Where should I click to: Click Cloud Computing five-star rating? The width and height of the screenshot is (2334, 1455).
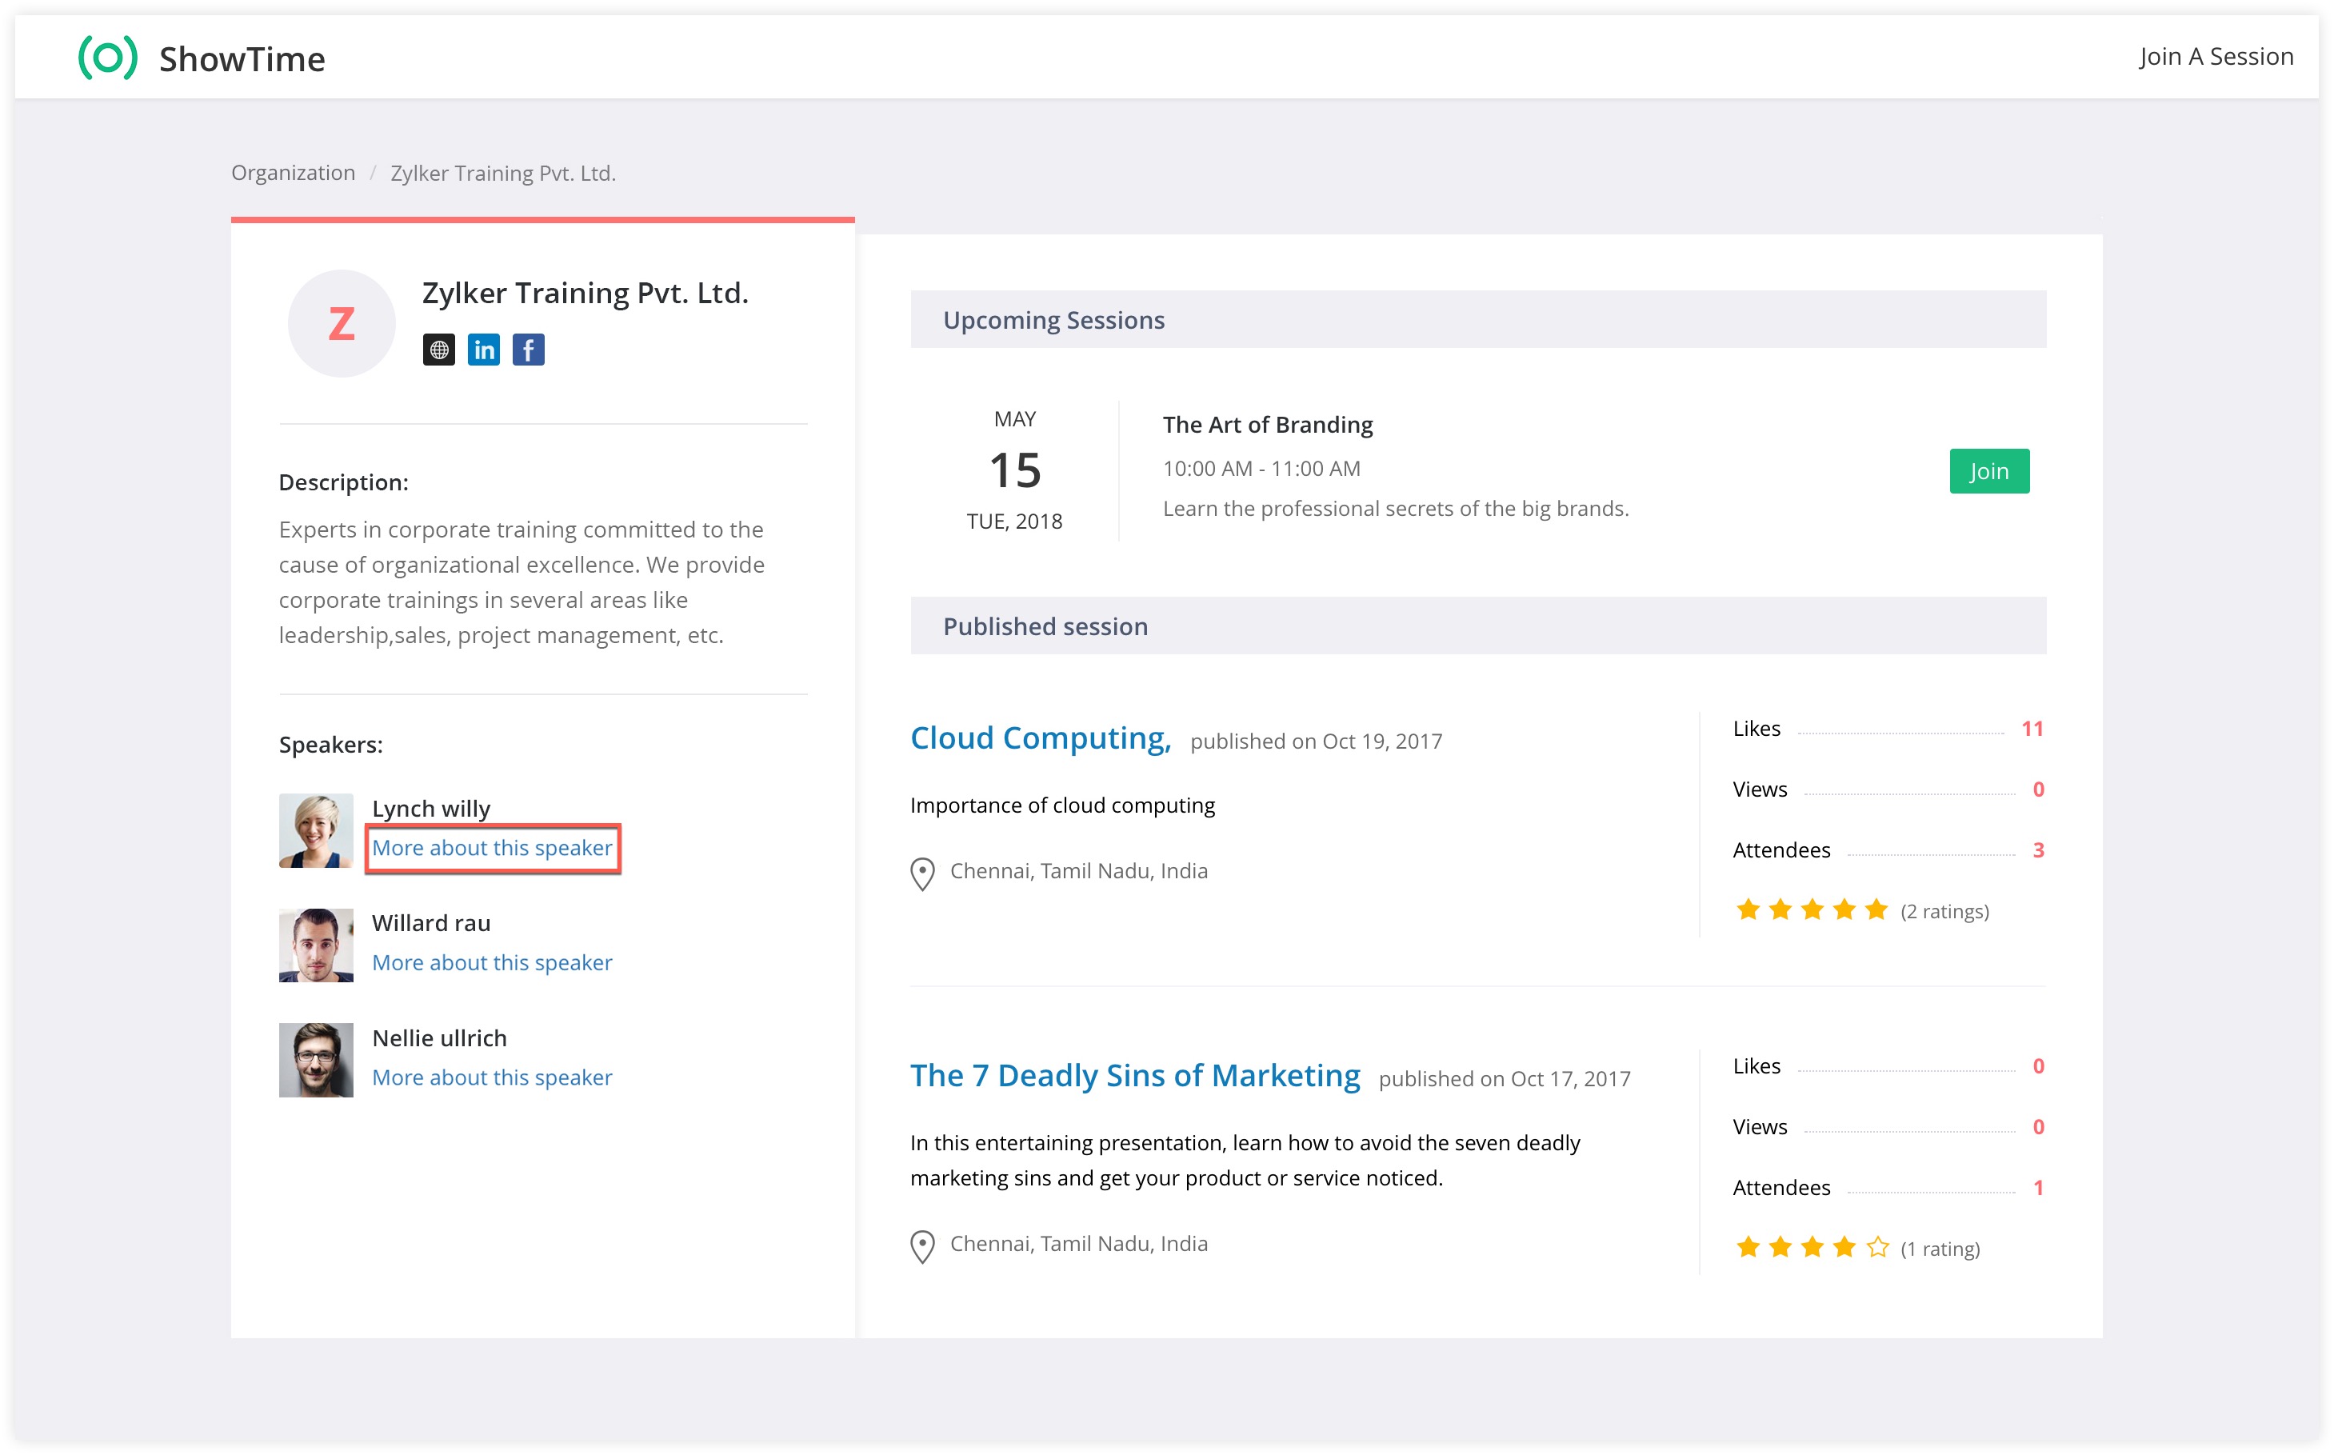(x=1812, y=909)
